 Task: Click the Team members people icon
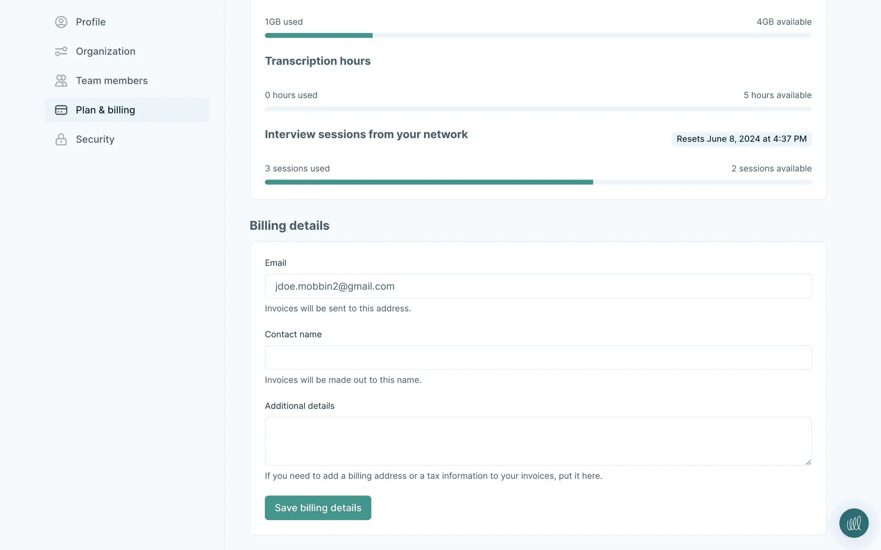point(61,81)
